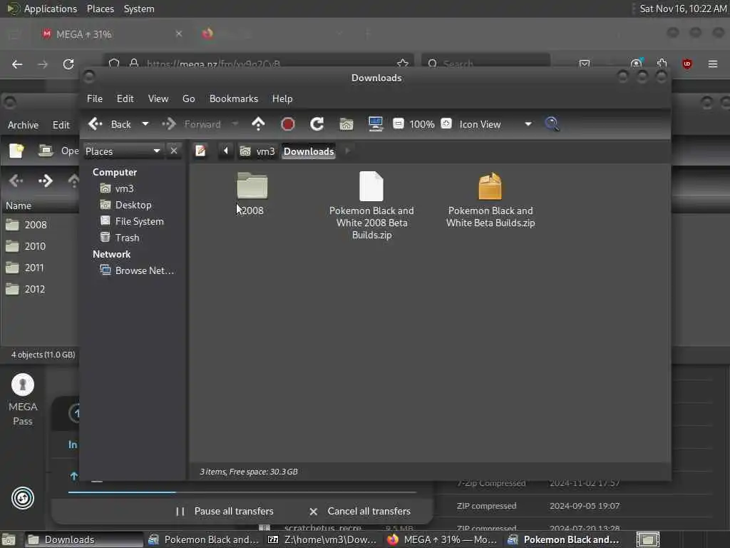Open the Home folder toolbar icon

coord(346,124)
